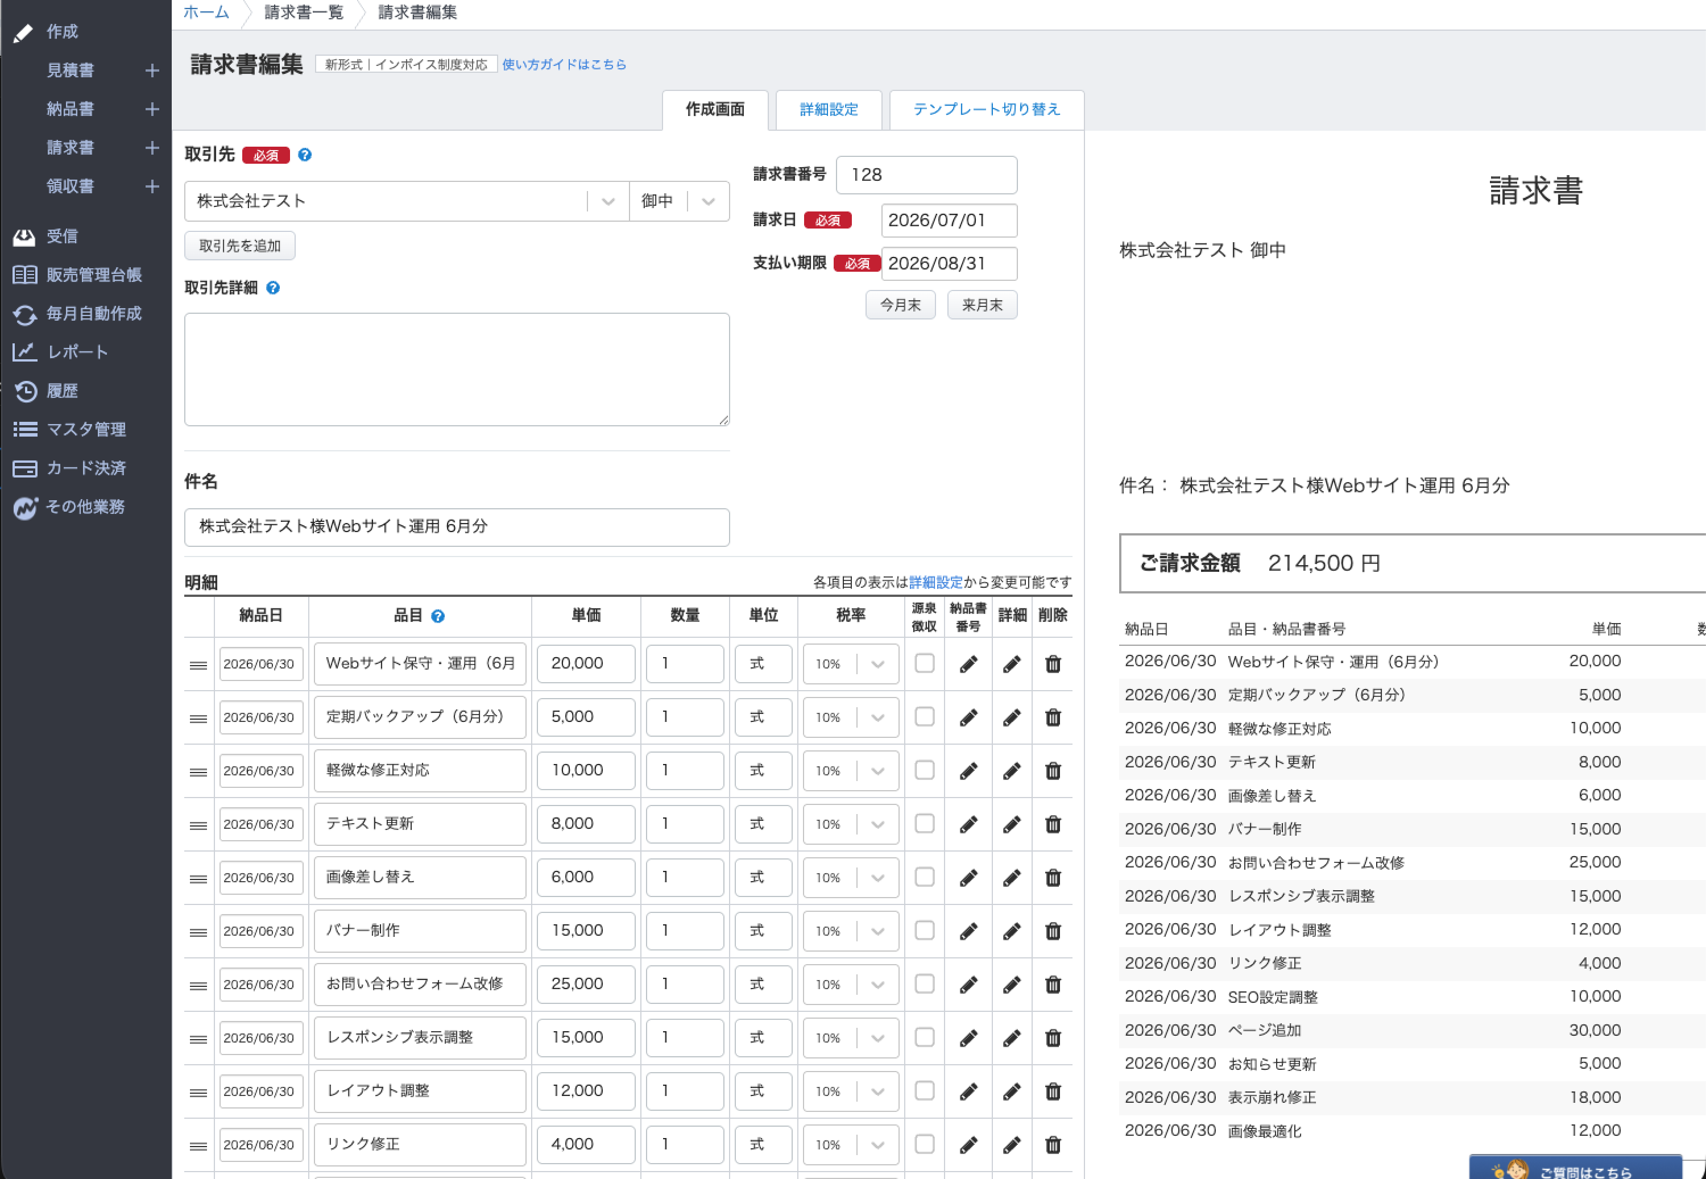Open the 取引先 株式会社テスト dropdown

tap(407, 201)
